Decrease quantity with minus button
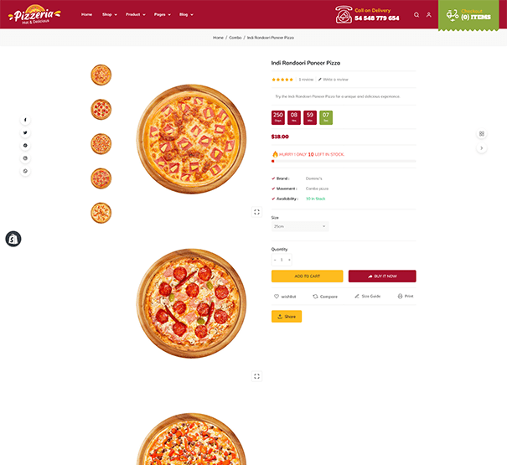This screenshot has width=507, height=465. pyautogui.click(x=275, y=260)
